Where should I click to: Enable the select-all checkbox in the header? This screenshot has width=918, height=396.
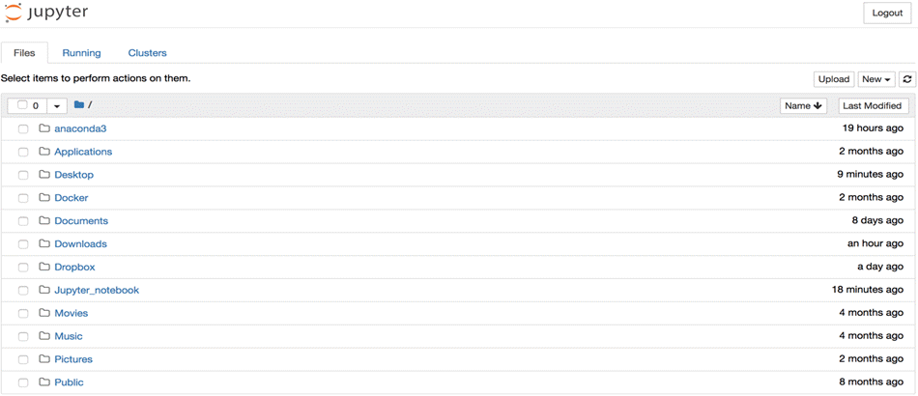(22, 105)
